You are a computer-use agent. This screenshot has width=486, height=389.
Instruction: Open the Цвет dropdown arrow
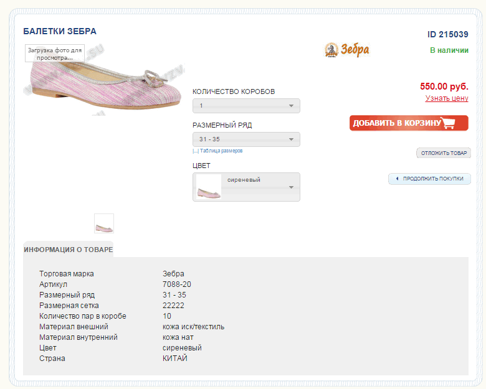click(291, 187)
